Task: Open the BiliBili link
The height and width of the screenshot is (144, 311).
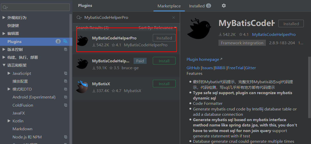Action: [220, 68]
